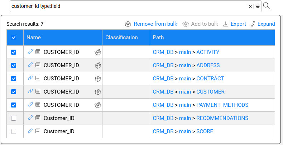Open search filter options icon
Image resolution: width=283 pixels, height=145 pixels.
click(x=258, y=6)
